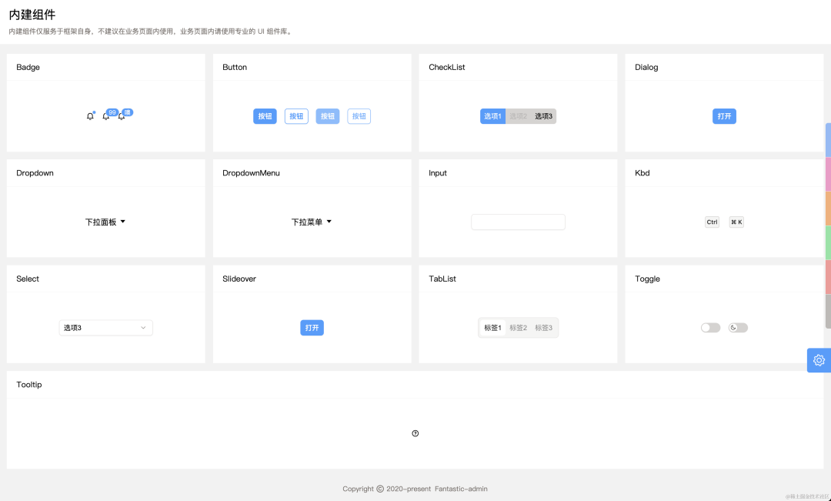The height and width of the screenshot is (501, 831).
Task: Click the Button card heading
Action: (235, 67)
